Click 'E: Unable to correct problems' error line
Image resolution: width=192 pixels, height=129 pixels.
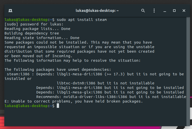74,101
